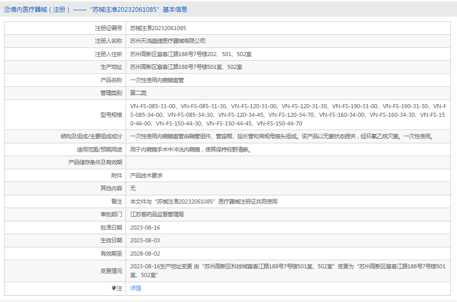Click the 产品名称 label cell
The image size is (457, 302).
coord(65,80)
